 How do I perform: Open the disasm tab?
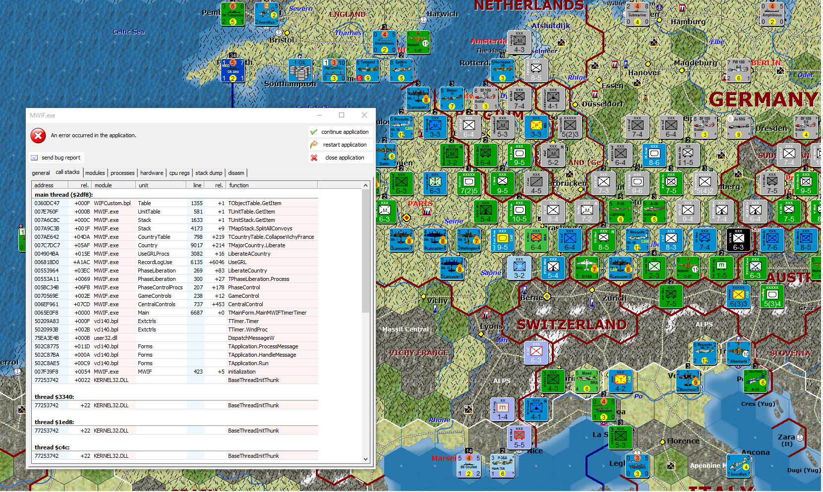[x=236, y=173]
